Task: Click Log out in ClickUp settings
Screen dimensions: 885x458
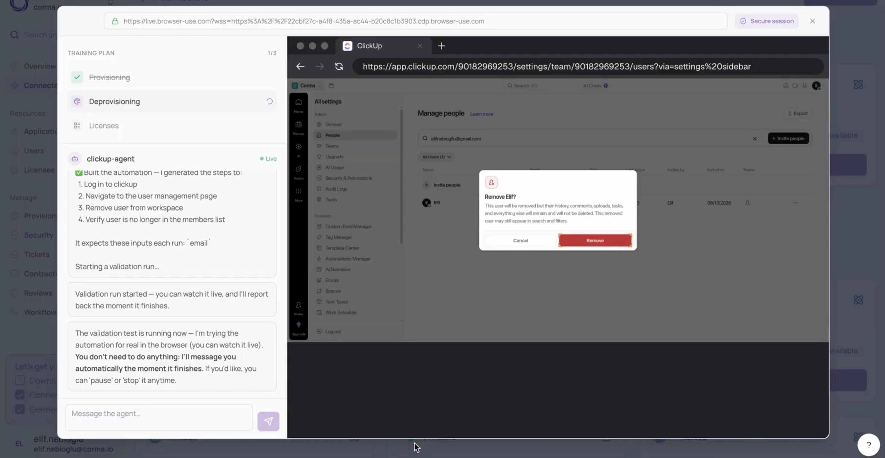Action: tap(355, 331)
